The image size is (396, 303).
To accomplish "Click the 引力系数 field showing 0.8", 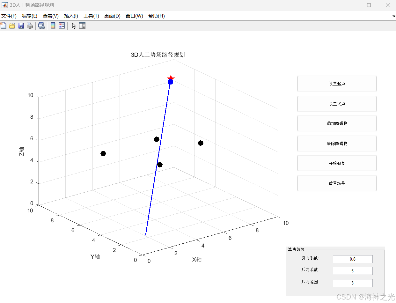I will click(x=353, y=259).
